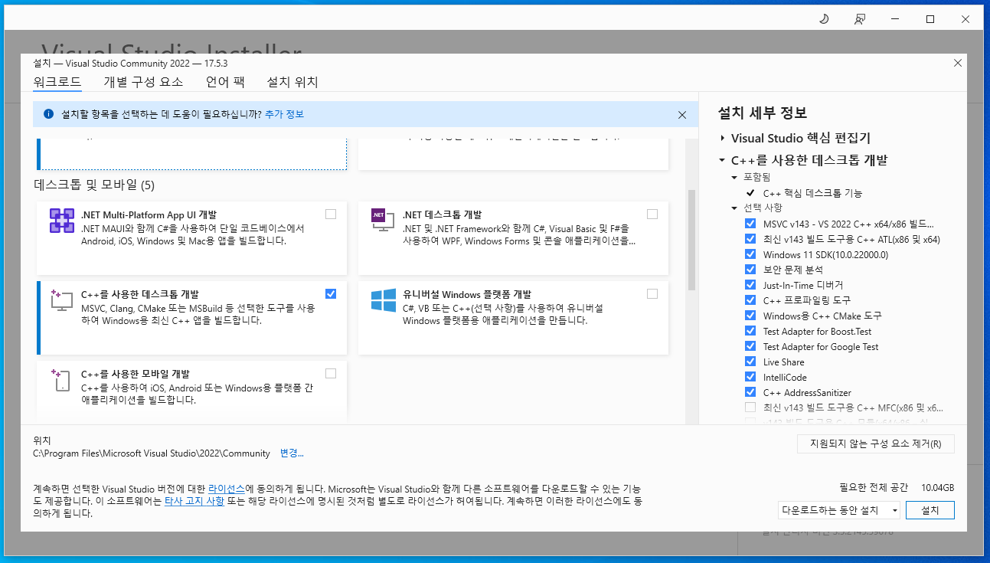Maximize the Visual Studio Installer window
This screenshot has height=563, width=990.
pyautogui.click(x=930, y=19)
